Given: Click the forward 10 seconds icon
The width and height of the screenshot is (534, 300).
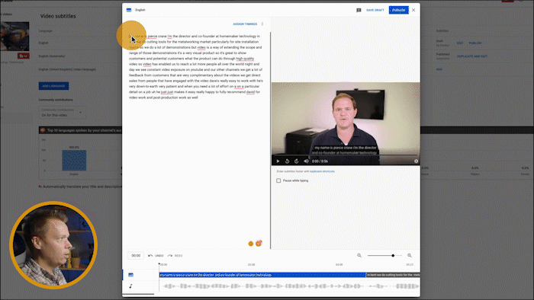Looking at the screenshot, I should coord(296,161).
